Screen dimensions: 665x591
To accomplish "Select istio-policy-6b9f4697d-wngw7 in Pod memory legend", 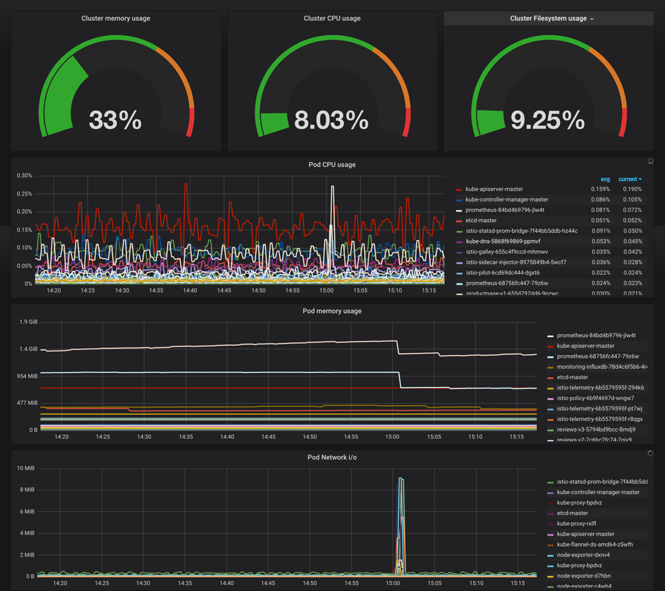I will pos(595,398).
